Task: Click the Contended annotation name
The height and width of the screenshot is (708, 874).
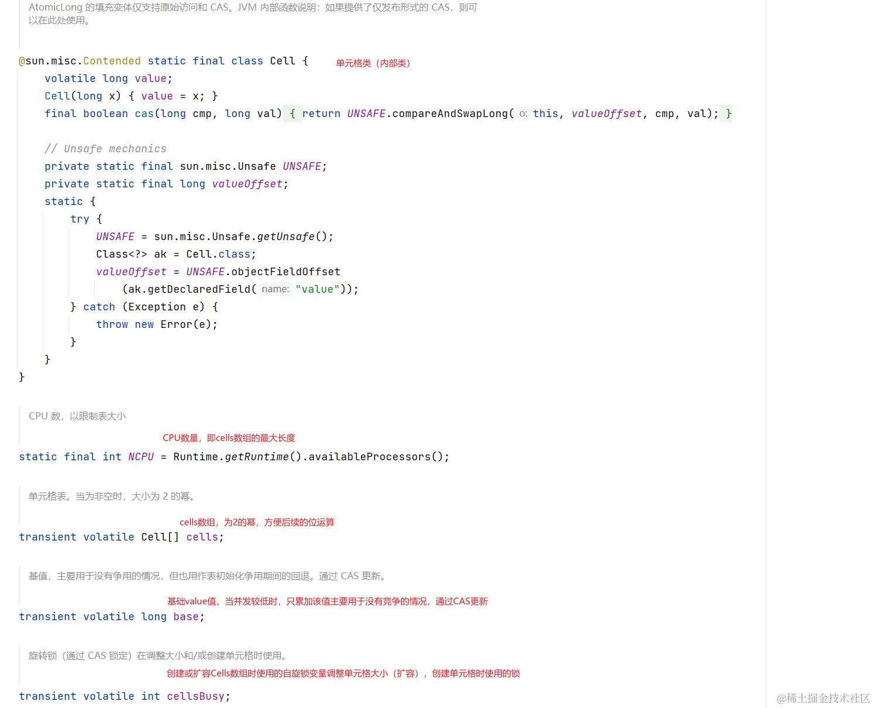Action: (112, 61)
